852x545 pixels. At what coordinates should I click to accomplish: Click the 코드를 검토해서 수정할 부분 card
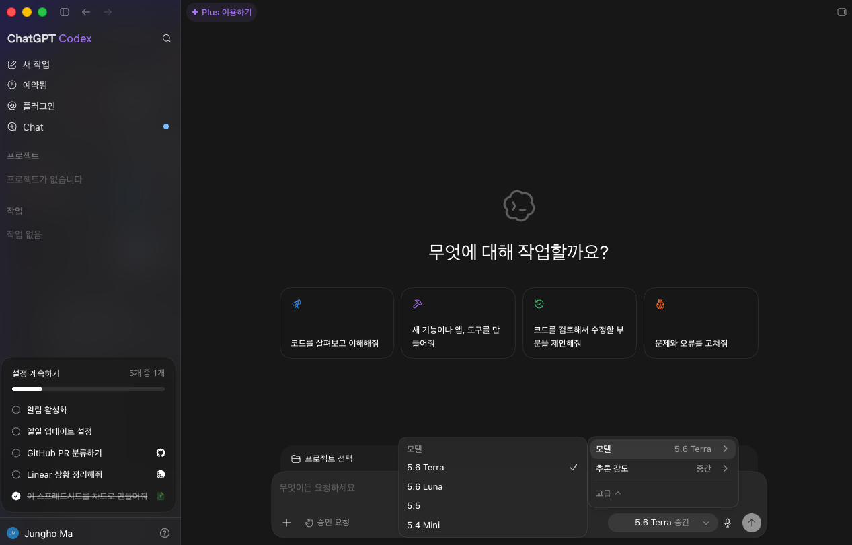coord(580,323)
